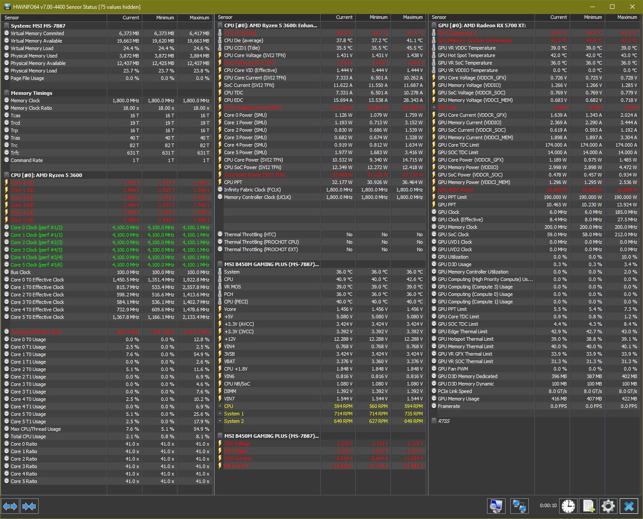Click the fan icon next to System 1
This screenshot has height=519, width=643.
[220, 414]
